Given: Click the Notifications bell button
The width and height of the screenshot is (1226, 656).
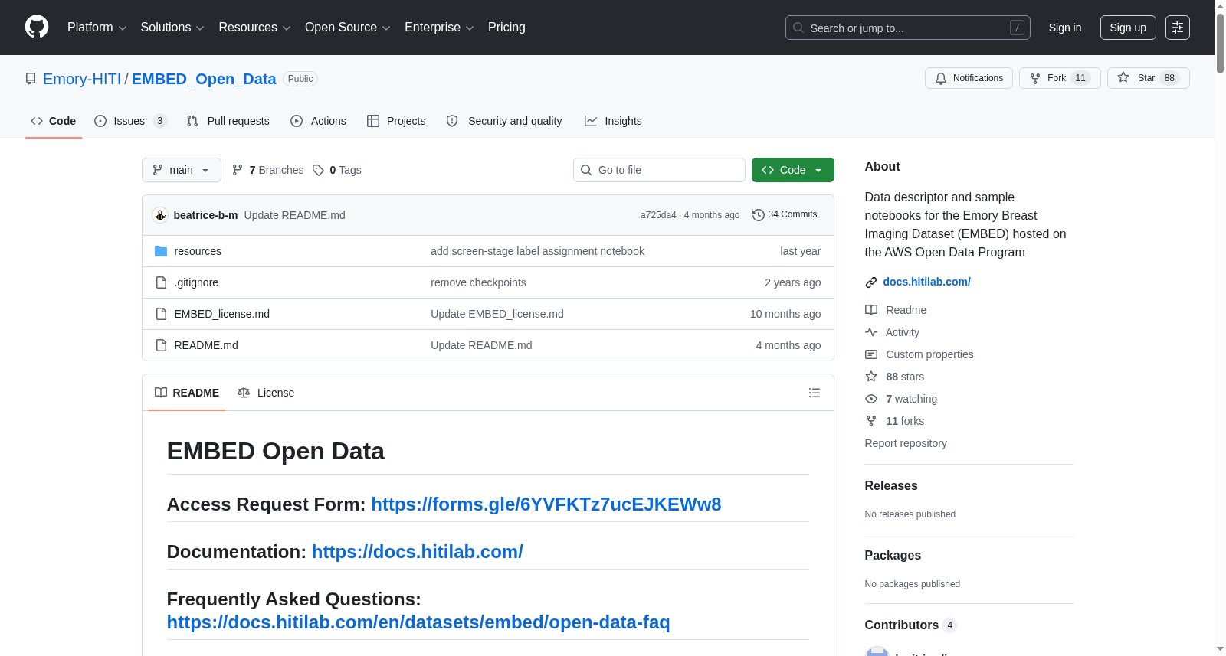Looking at the screenshot, I should [x=969, y=78].
